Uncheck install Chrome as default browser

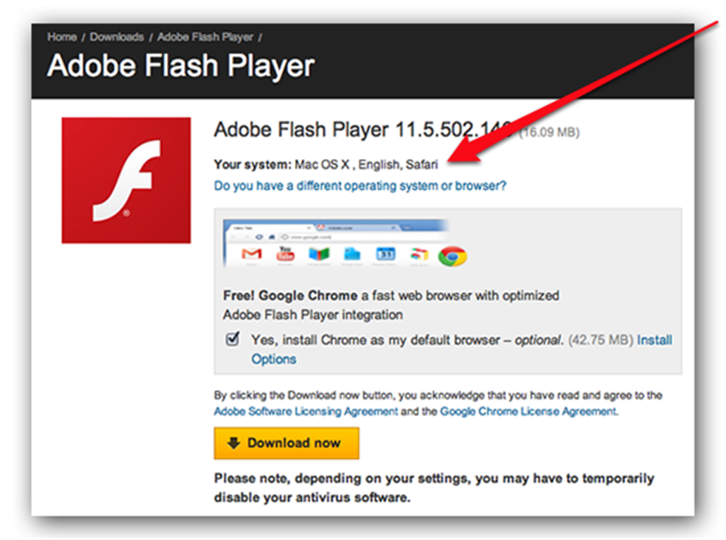pyautogui.click(x=232, y=339)
